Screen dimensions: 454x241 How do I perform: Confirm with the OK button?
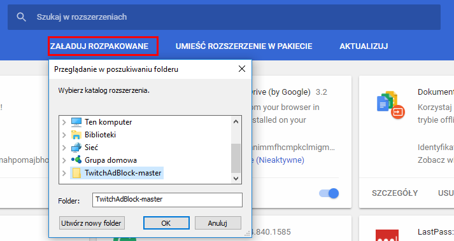[x=166, y=223]
